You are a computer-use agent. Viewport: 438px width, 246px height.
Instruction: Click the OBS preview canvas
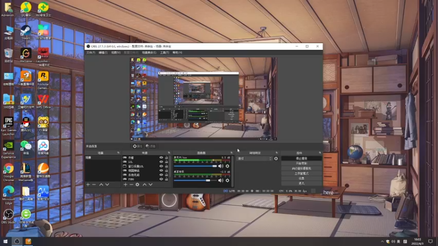pos(203,99)
